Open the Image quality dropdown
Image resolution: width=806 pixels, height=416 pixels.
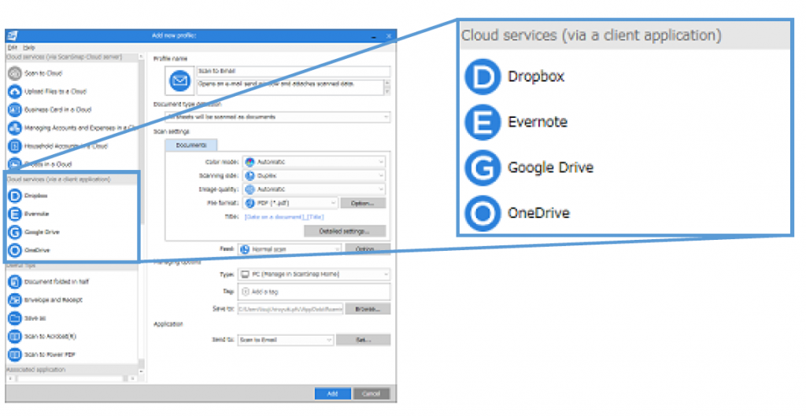point(314,189)
